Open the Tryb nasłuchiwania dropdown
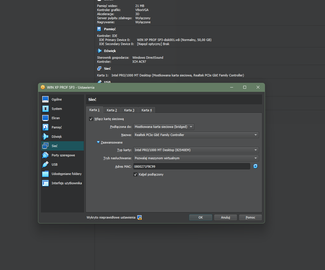The height and width of the screenshot is (270, 325). (196, 158)
